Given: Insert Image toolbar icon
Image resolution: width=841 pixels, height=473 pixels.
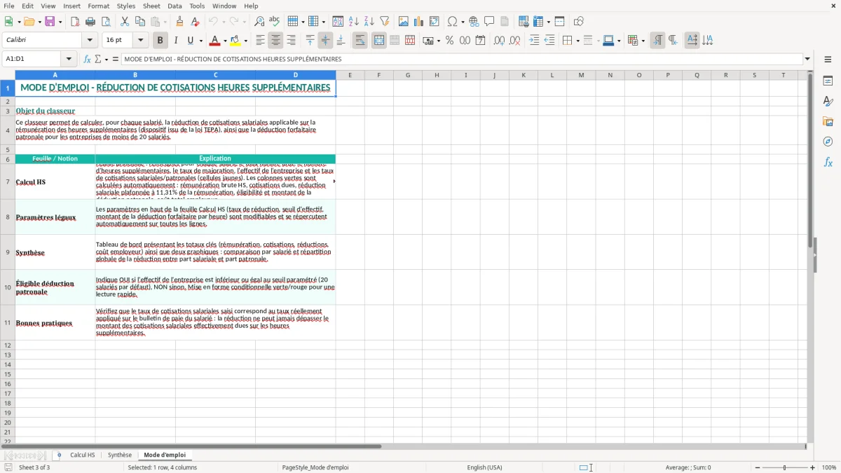Looking at the screenshot, I should (x=404, y=22).
